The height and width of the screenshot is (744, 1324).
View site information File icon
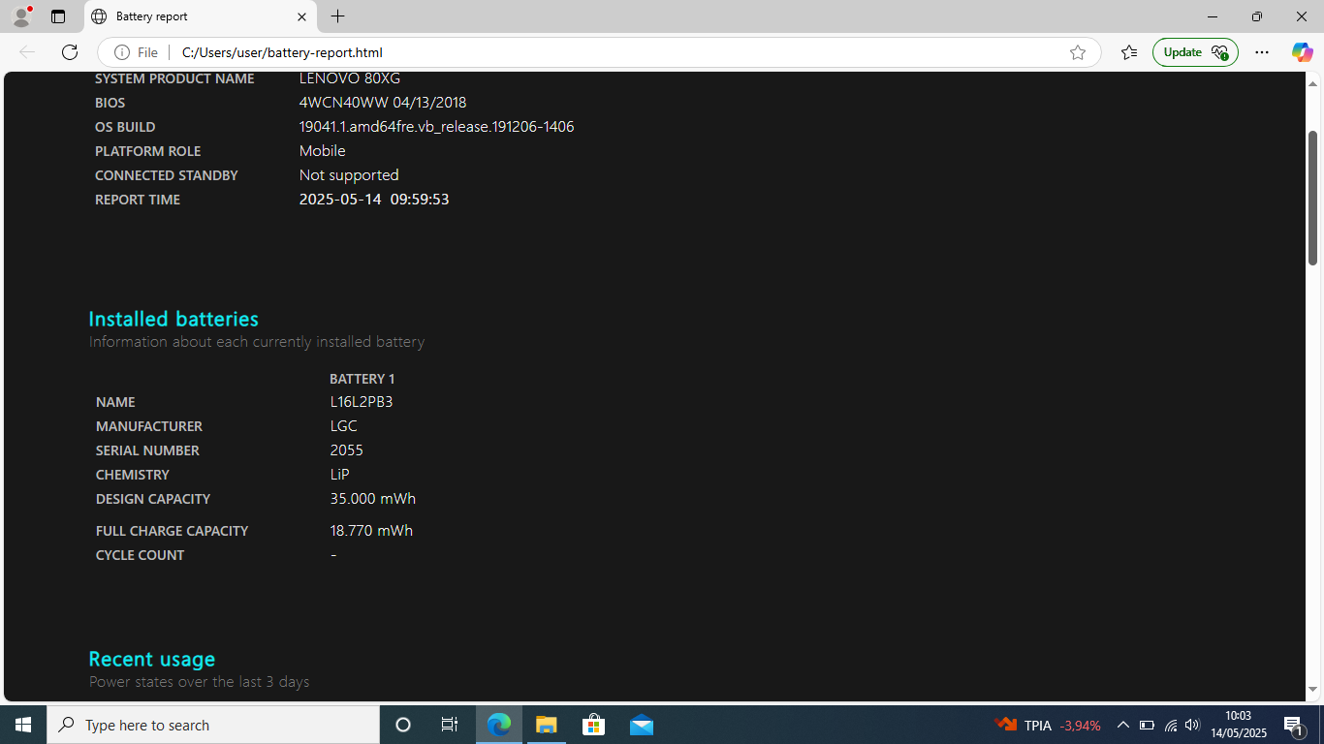pos(136,52)
